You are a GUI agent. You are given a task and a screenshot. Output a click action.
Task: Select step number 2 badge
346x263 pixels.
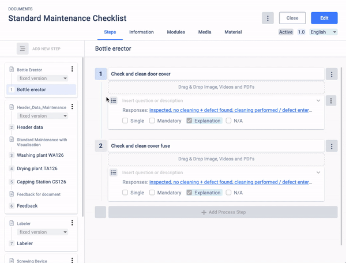100,146
